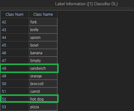This screenshot has width=134, height=111.
Task: Click the Class Name column header
Action: pos(43,14)
